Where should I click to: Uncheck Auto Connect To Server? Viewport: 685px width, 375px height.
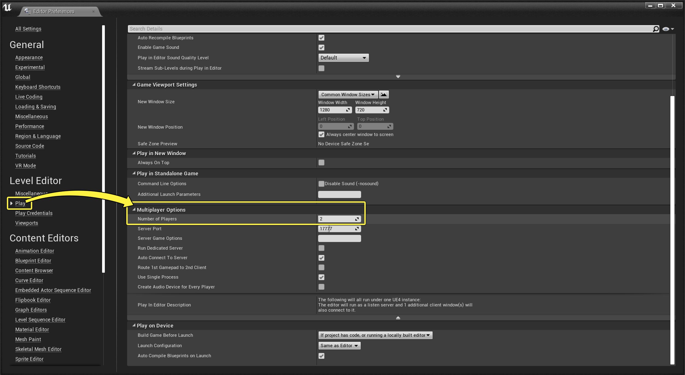coord(321,258)
